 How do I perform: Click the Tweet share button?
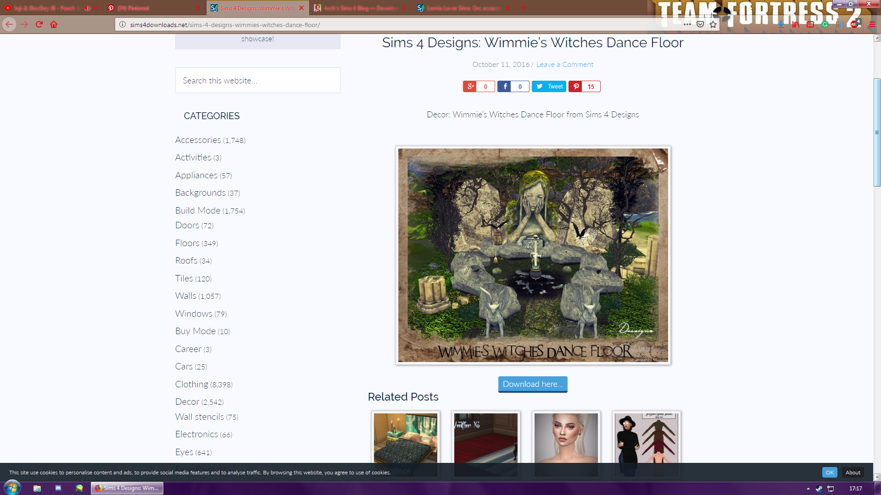[x=549, y=86]
